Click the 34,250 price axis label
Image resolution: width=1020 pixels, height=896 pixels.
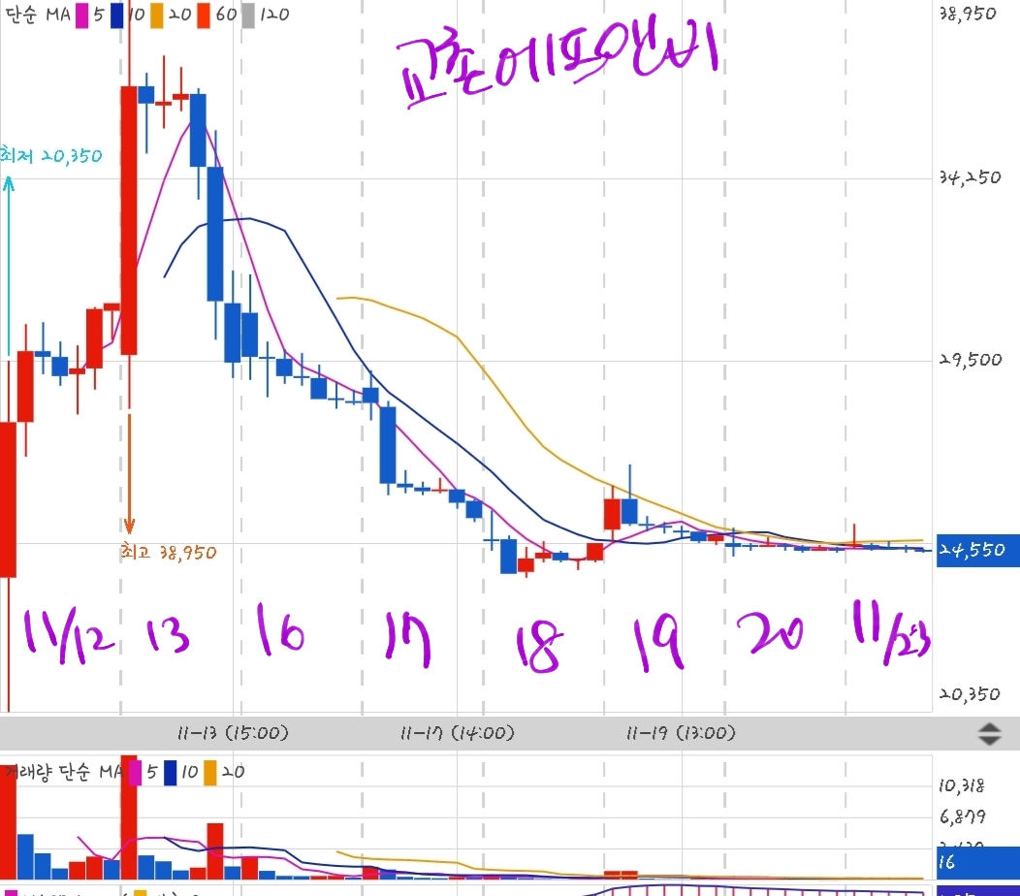[970, 177]
